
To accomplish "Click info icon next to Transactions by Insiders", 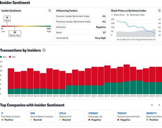I will [44, 50].
